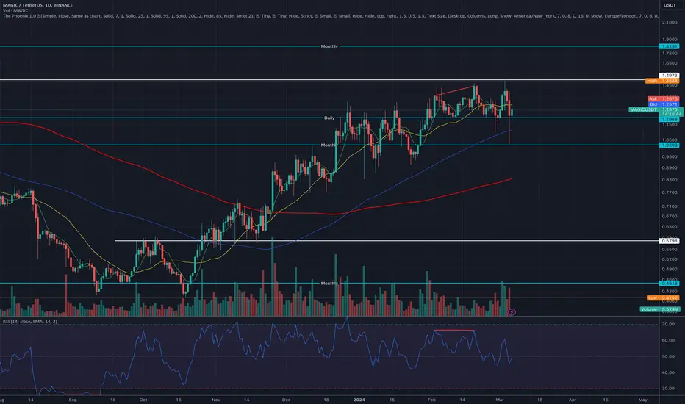Click the 2024 label on the time axis
This screenshot has width=685, height=404.
pos(359,400)
